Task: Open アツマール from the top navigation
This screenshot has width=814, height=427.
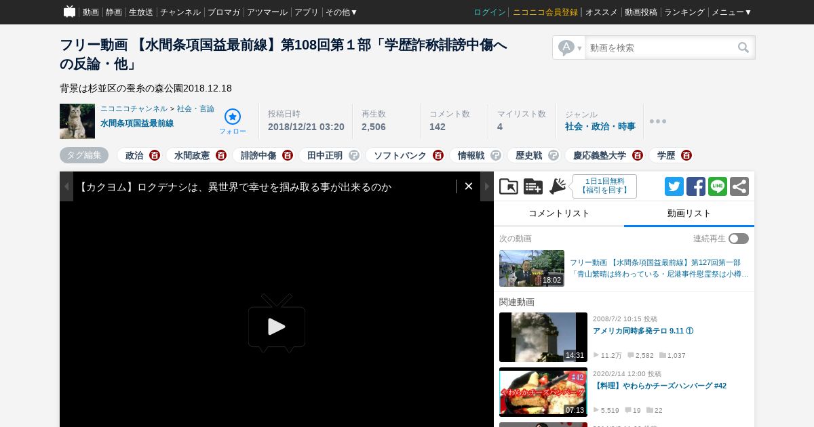Action: (267, 12)
